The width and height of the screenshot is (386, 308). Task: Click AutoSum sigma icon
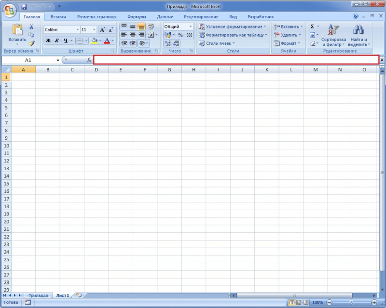coord(312,27)
